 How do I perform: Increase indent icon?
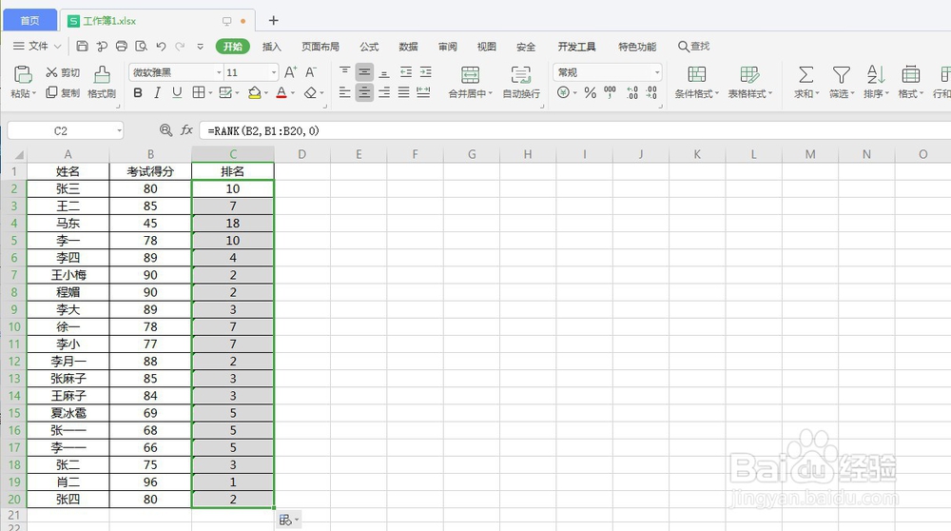coord(426,72)
